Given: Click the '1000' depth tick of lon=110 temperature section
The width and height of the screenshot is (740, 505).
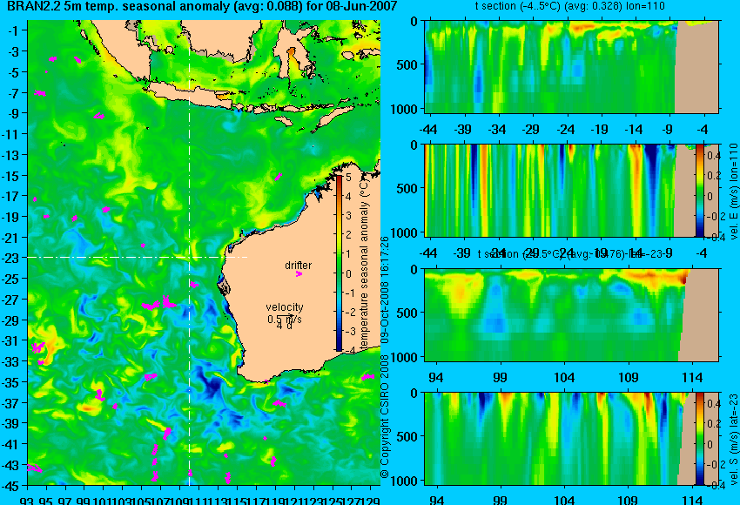Looking at the screenshot, I should [x=404, y=109].
